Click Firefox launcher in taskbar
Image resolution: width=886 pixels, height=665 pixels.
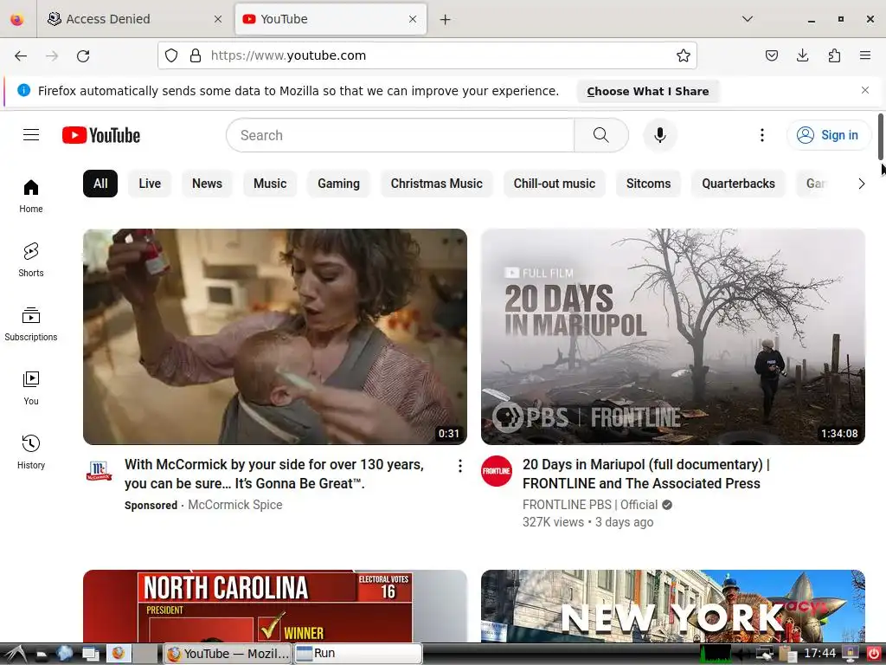[118, 654]
